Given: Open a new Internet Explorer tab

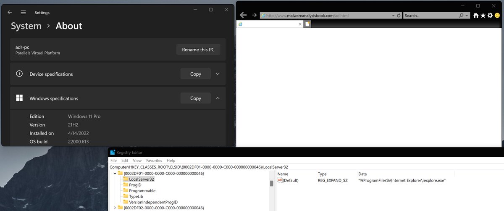Looking at the screenshot, I should pos(307,24).
